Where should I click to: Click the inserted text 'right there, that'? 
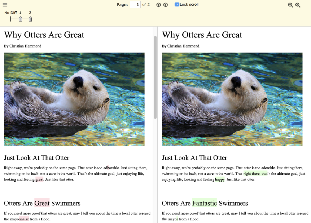tap(255, 174)
